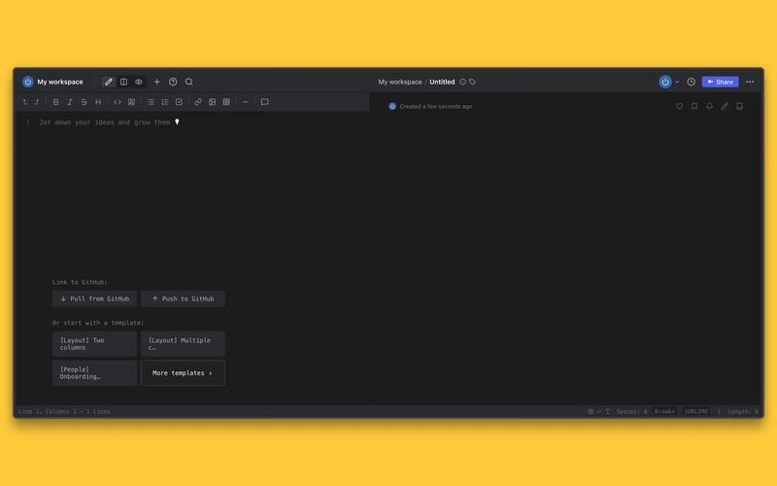Insert a hyperlink
Image resolution: width=777 pixels, height=486 pixels.
click(x=198, y=102)
